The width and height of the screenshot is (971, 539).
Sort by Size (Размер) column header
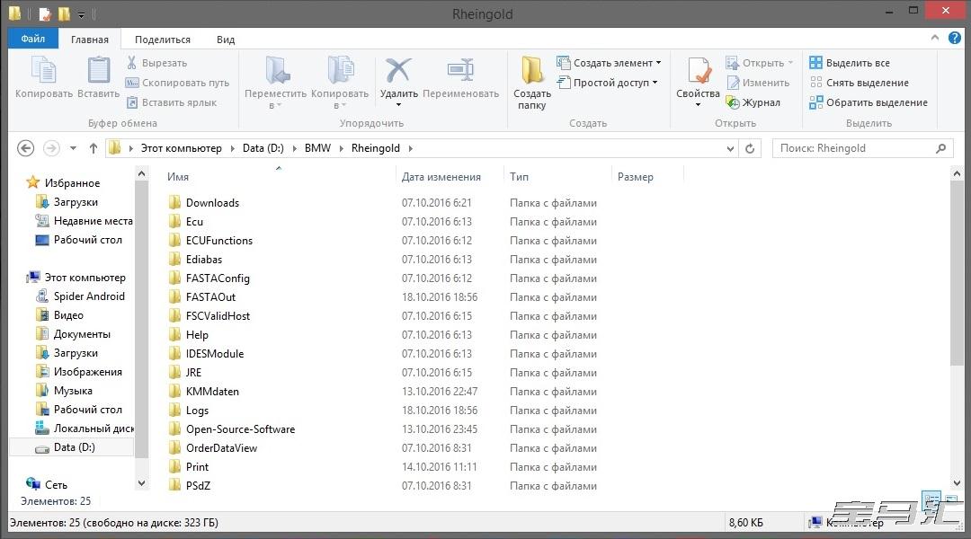tap(636, 176)
